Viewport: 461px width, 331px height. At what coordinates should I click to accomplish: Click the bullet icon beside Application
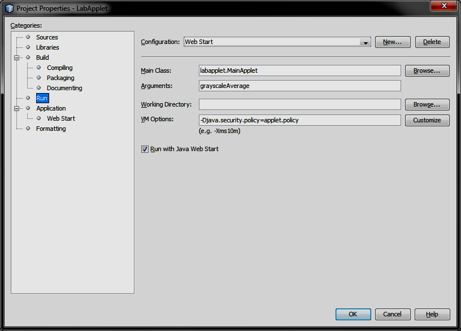pos(28,108)
